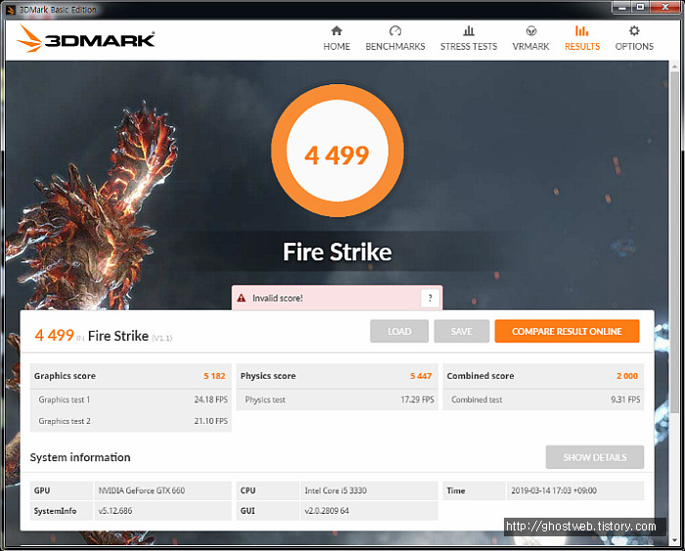Screen dimensions: 685x551
Task: Click the scrollbar down arrow
Action: pyautogui.click(x=674, y=540)
